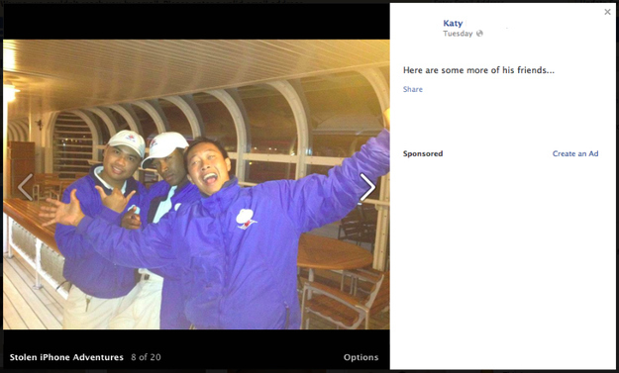Share this photo via the Share link

coord(413,89)
